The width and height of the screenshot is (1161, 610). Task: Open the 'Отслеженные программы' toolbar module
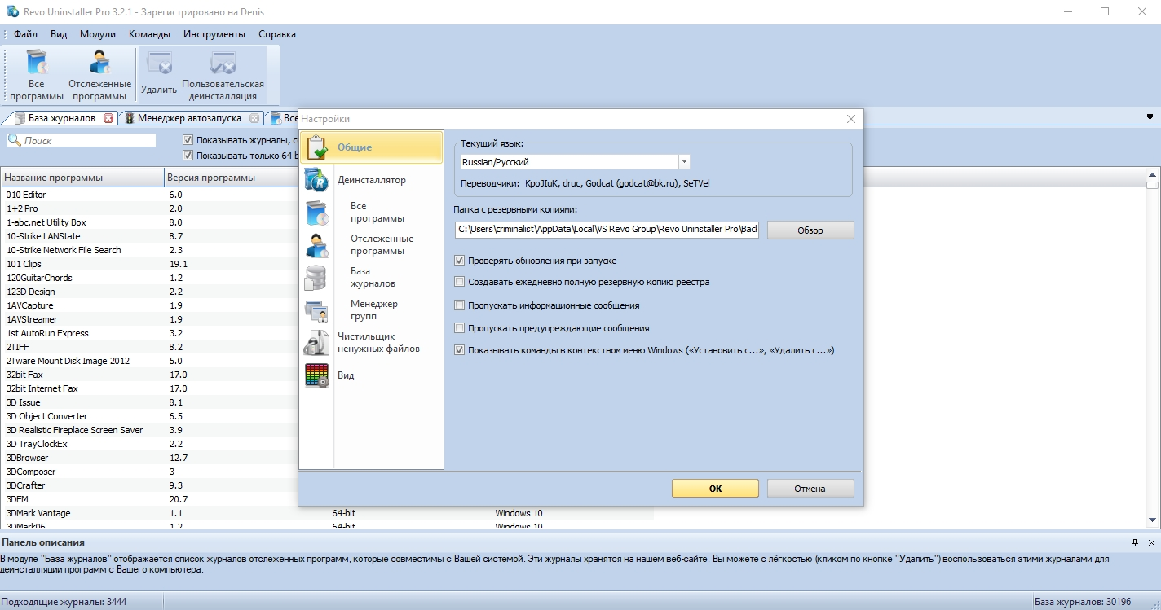click(x=99, y=74)
